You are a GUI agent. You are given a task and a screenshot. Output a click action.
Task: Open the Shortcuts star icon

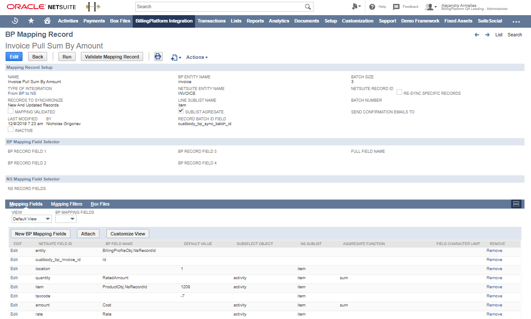click(x=31, y=21)
